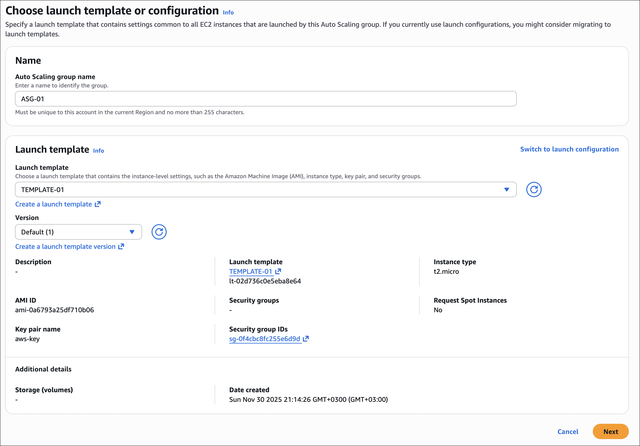
Task: Click the launch template dropdown arrow
Action: click(506, 190)
